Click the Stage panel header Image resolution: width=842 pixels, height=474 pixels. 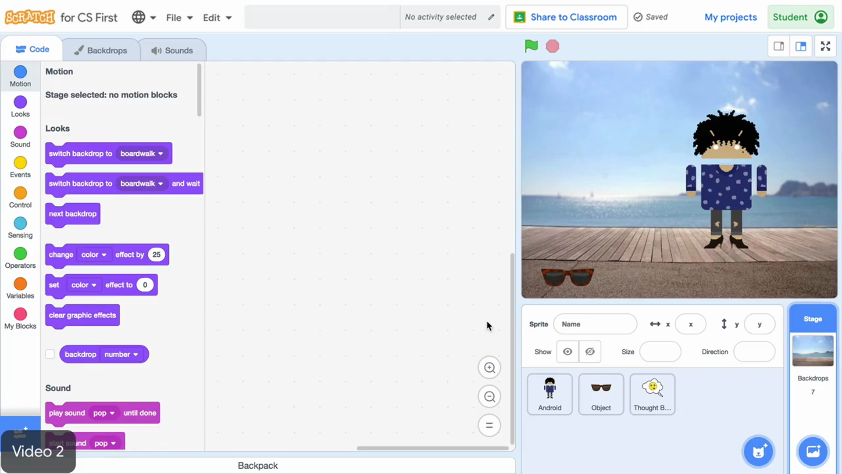pyautogui.click(x=813, y=319)
